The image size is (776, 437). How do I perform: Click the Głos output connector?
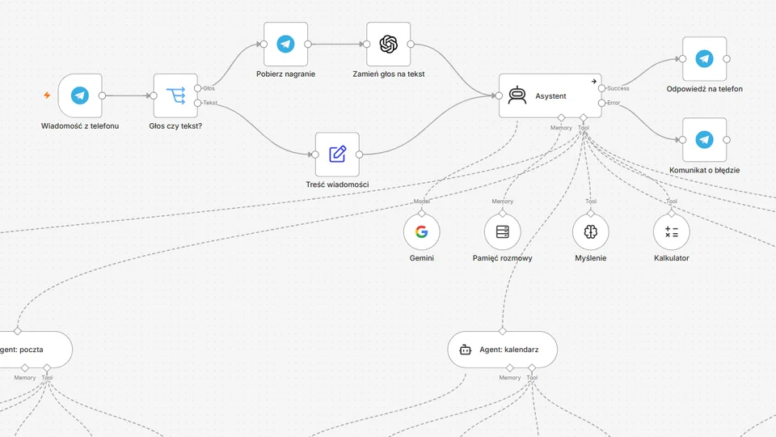click(197, 88)
